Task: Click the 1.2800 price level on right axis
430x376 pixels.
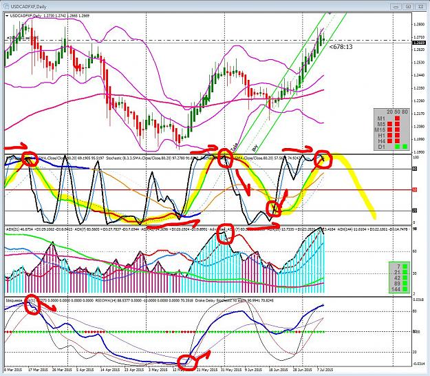Action: [419, 24]
